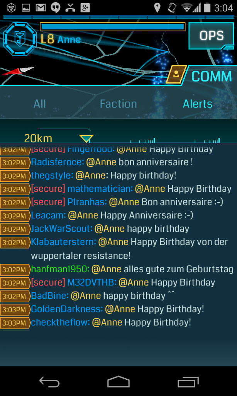Tap the Resistance faction badge icon
This screenshot has height=396, width=237.
pyautogui.click(x=20, y=39)
